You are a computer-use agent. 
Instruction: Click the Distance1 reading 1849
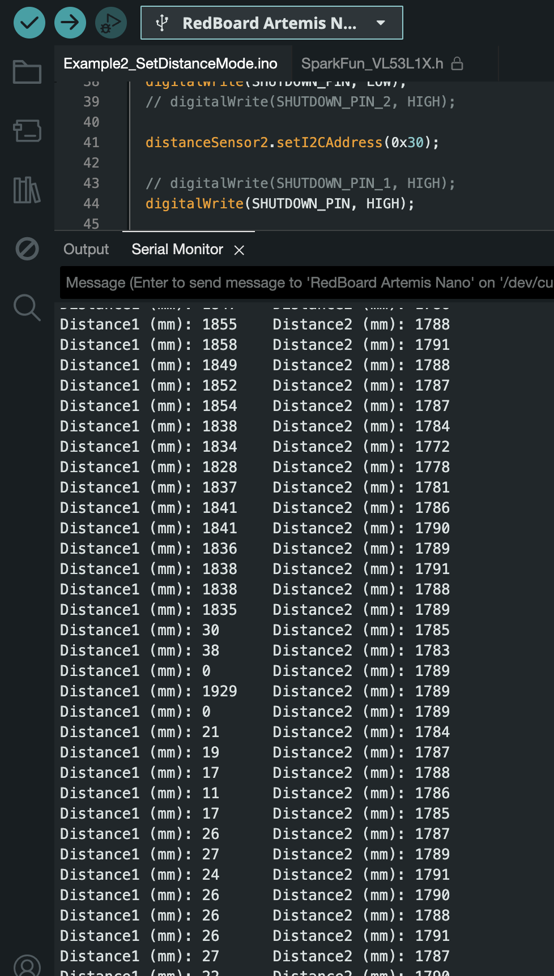(220, 365)
